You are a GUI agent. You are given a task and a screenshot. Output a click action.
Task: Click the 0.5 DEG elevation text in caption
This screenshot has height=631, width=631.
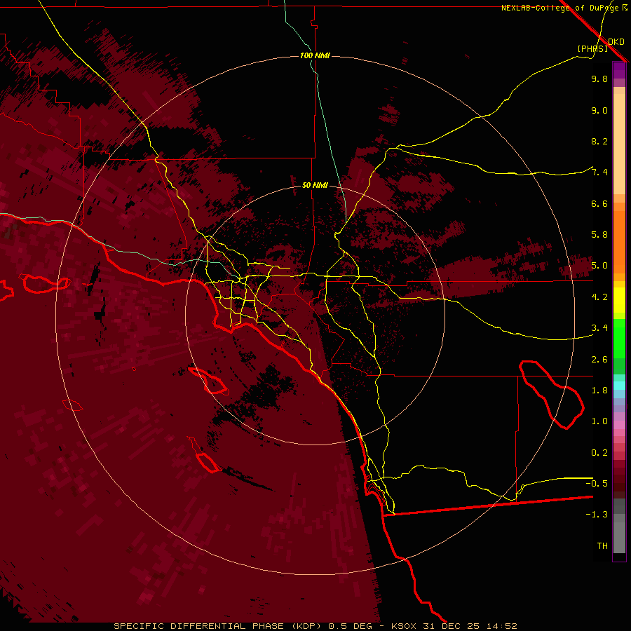click(x=350, y=626)
